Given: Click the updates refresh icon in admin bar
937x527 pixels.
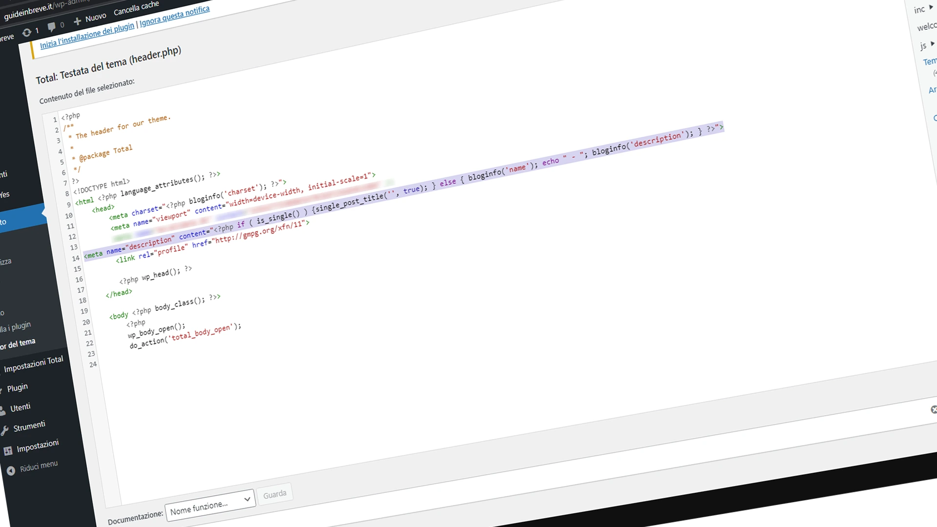Looking at the screenshot, I should pyautogui.click(x=26, y=32).
